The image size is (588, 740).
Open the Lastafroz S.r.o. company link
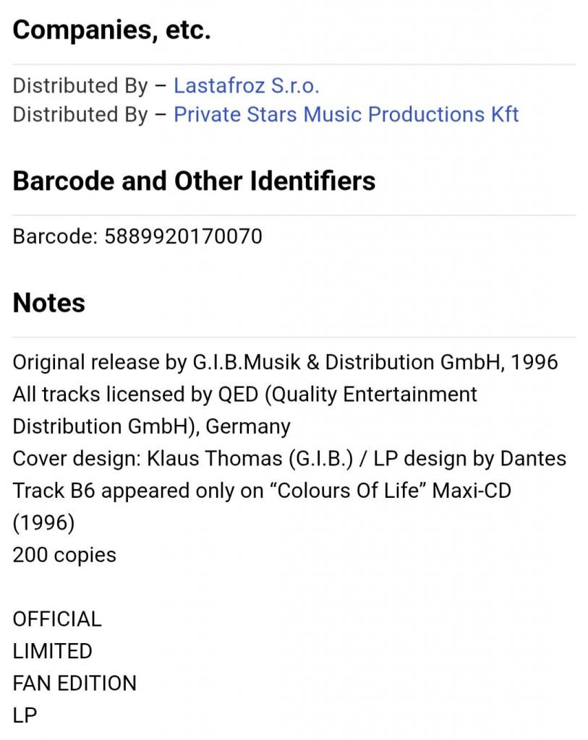246,86
